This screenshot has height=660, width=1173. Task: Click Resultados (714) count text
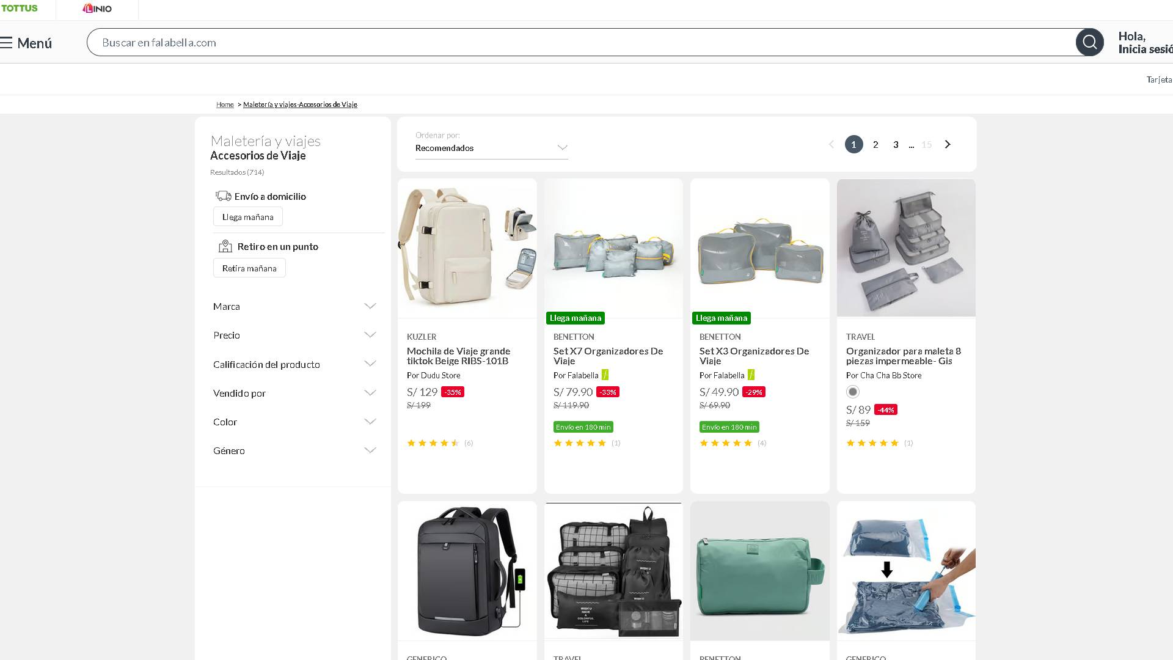pyautogui.click(x=237, y=172)
